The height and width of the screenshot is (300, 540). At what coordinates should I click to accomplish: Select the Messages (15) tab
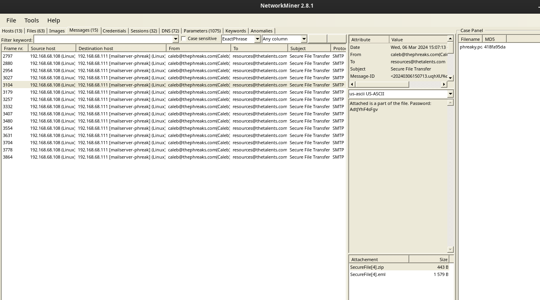(83, 30)
